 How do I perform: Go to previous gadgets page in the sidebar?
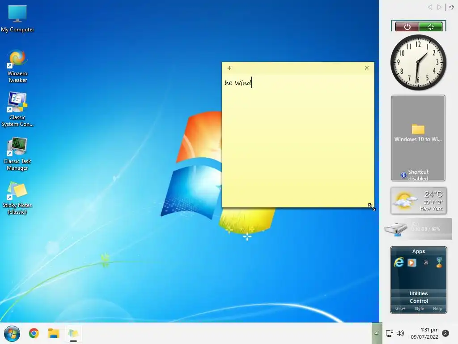pos(430,7)
